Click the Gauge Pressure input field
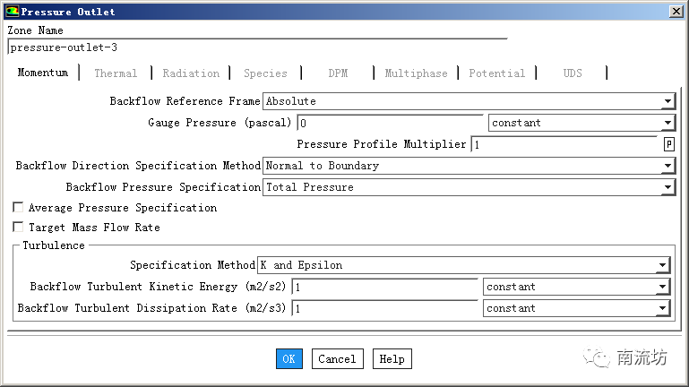Viewport: 689px width, 387px height. click(390, 124)
